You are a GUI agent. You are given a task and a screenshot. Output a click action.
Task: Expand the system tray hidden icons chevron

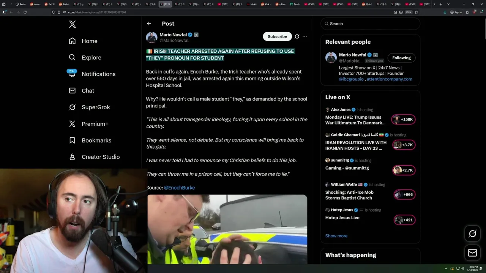(447, 268)
